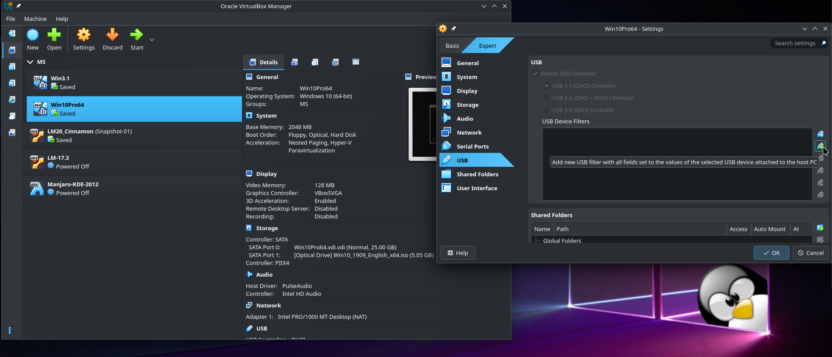Open the Storage settings section
This screenshot has height=357, width=832.
[x=467, y=105]
